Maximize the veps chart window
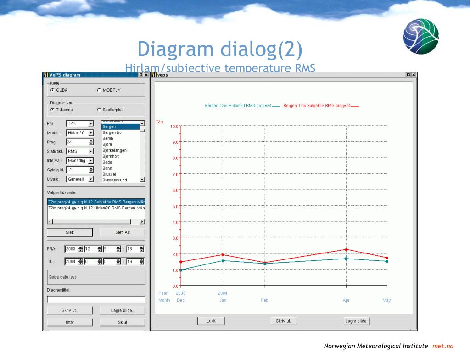470x352 pixels. (x=408, y=75)
